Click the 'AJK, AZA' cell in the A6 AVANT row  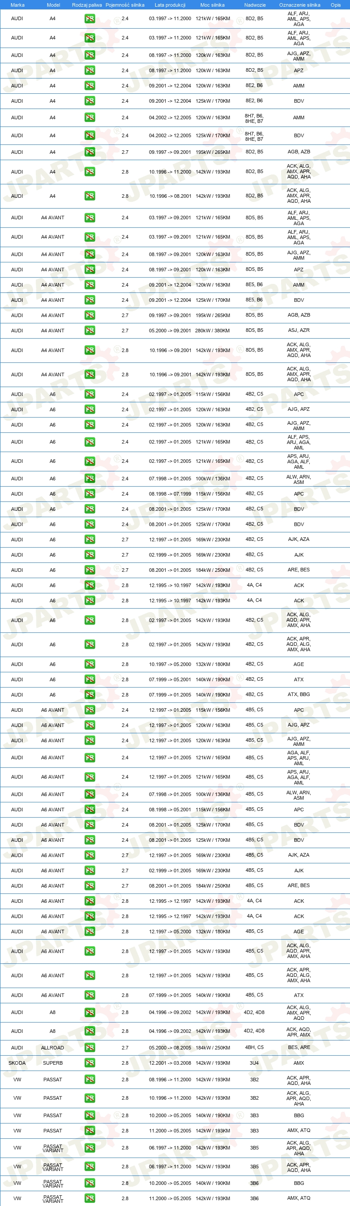(299, 855)
